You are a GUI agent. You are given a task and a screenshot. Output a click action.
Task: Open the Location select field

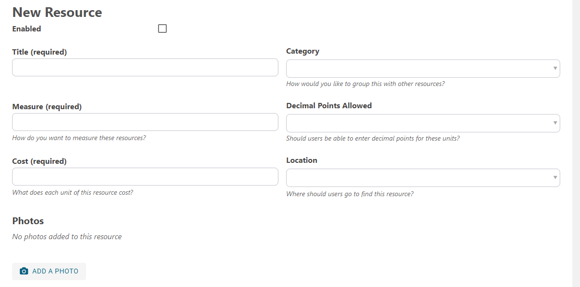[x=423, y=178]
